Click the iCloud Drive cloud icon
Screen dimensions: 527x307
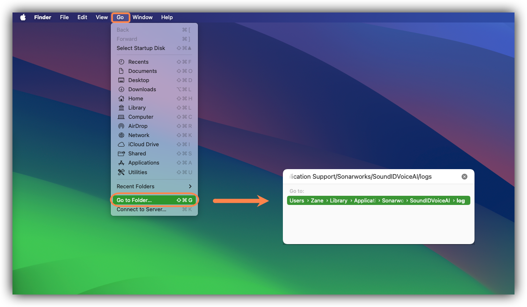point(121,145)
